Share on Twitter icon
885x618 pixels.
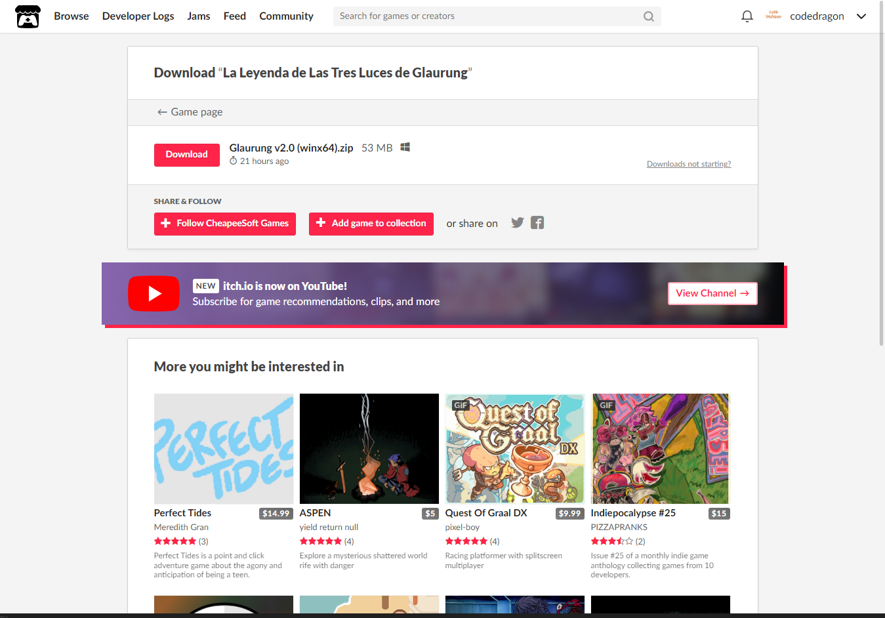coord(518,223)
